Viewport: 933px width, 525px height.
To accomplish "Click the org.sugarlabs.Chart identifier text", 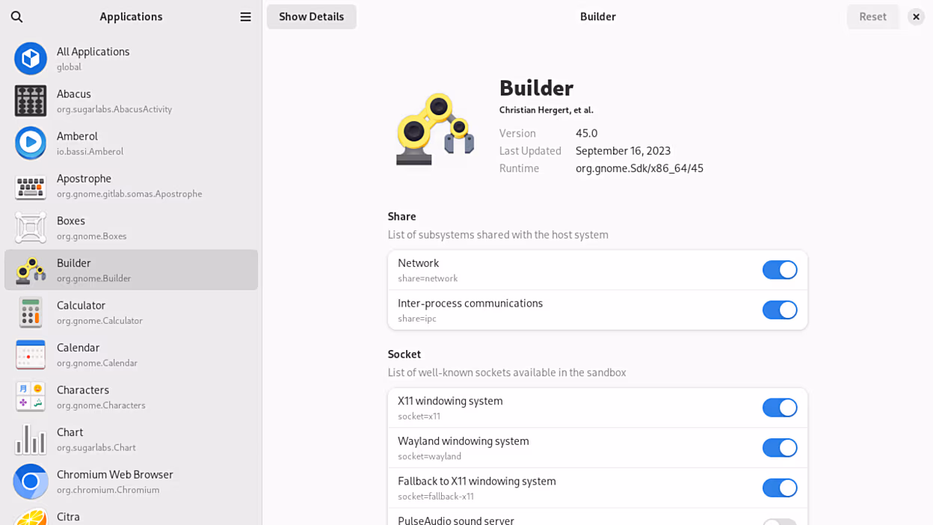I will 96,447.
